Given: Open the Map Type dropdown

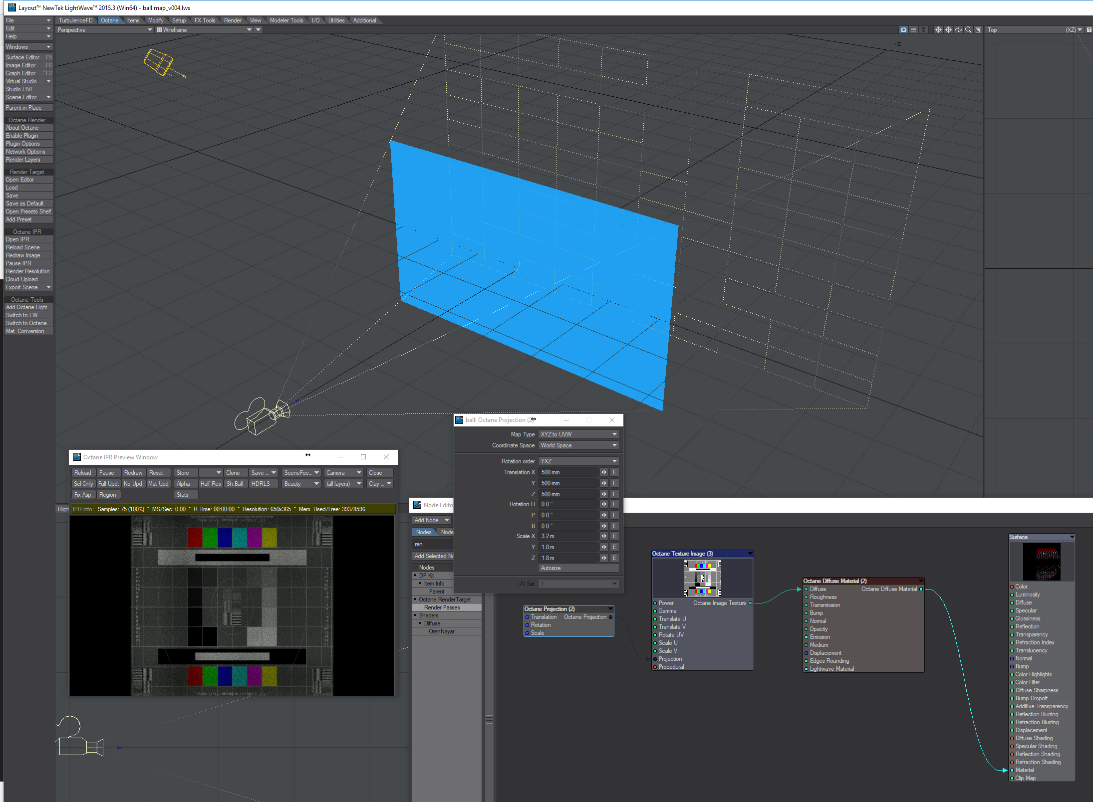Looking at the screenshot, I should (578, 434).
